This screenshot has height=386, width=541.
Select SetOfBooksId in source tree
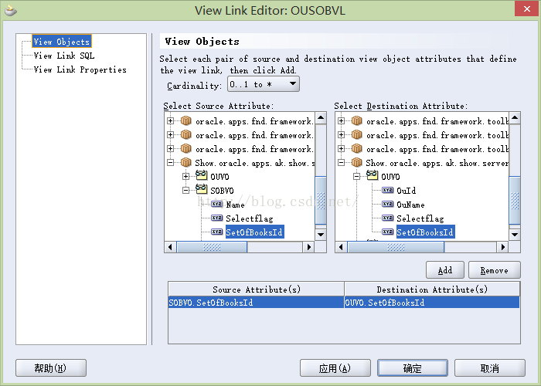tap(254, 232)
